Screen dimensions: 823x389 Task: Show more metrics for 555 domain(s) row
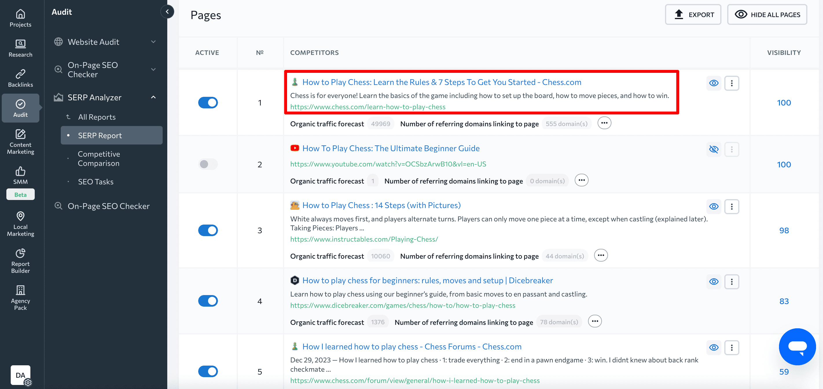point(604,123)
